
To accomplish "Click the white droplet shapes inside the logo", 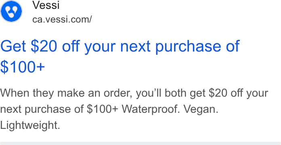I will point(11,12).
